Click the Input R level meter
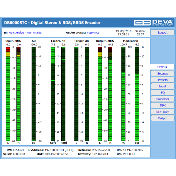 (x=18, y=94)
